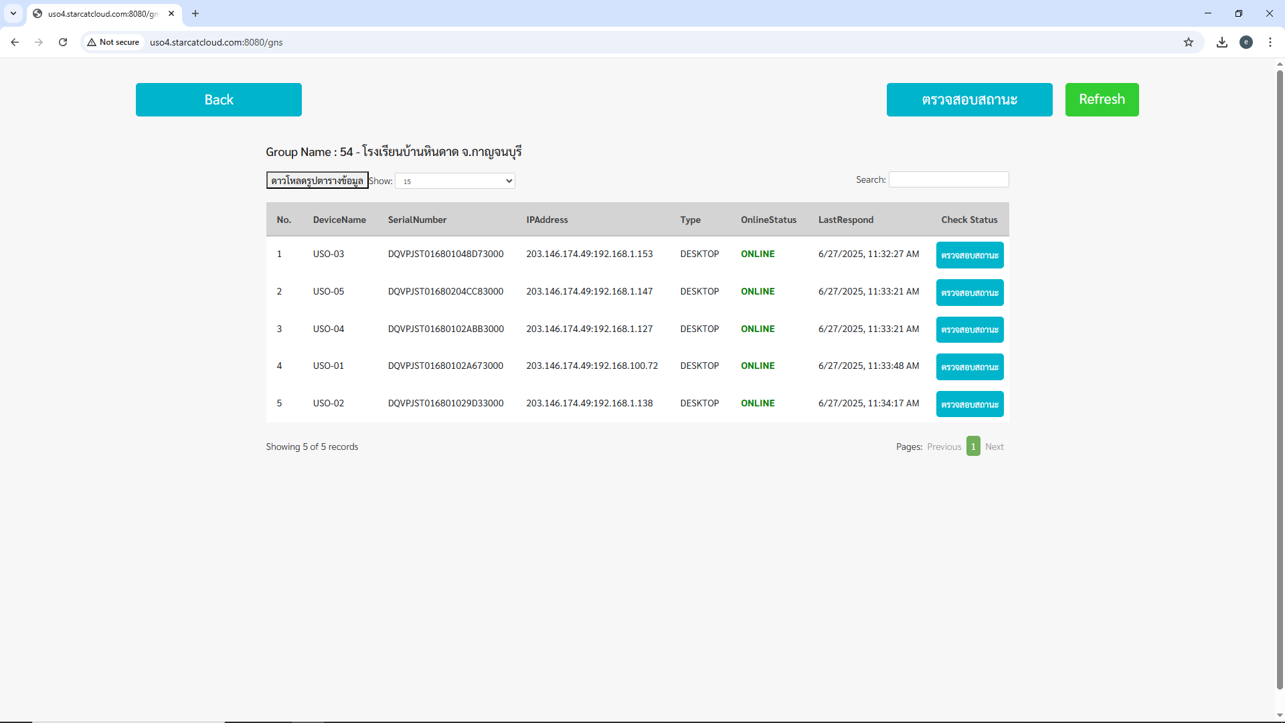Select IP address ending 192.168.1.127
Image resolution: width=1285 pixels, height=723 pixels.
click(x=590, y=329)
